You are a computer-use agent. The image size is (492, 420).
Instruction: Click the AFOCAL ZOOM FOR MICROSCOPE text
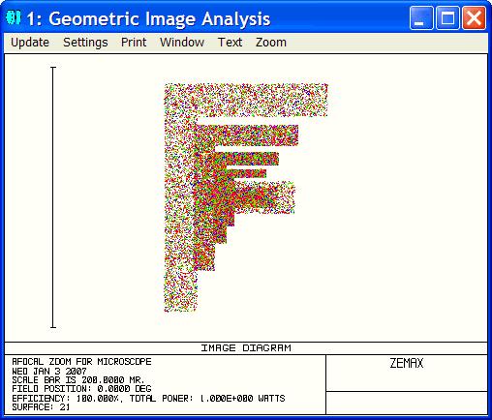(81, 362)
